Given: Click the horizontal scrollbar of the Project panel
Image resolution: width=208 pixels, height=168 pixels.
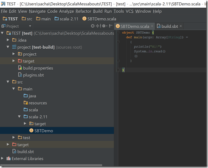Looking at the screenshot, I should pos(51,165).
